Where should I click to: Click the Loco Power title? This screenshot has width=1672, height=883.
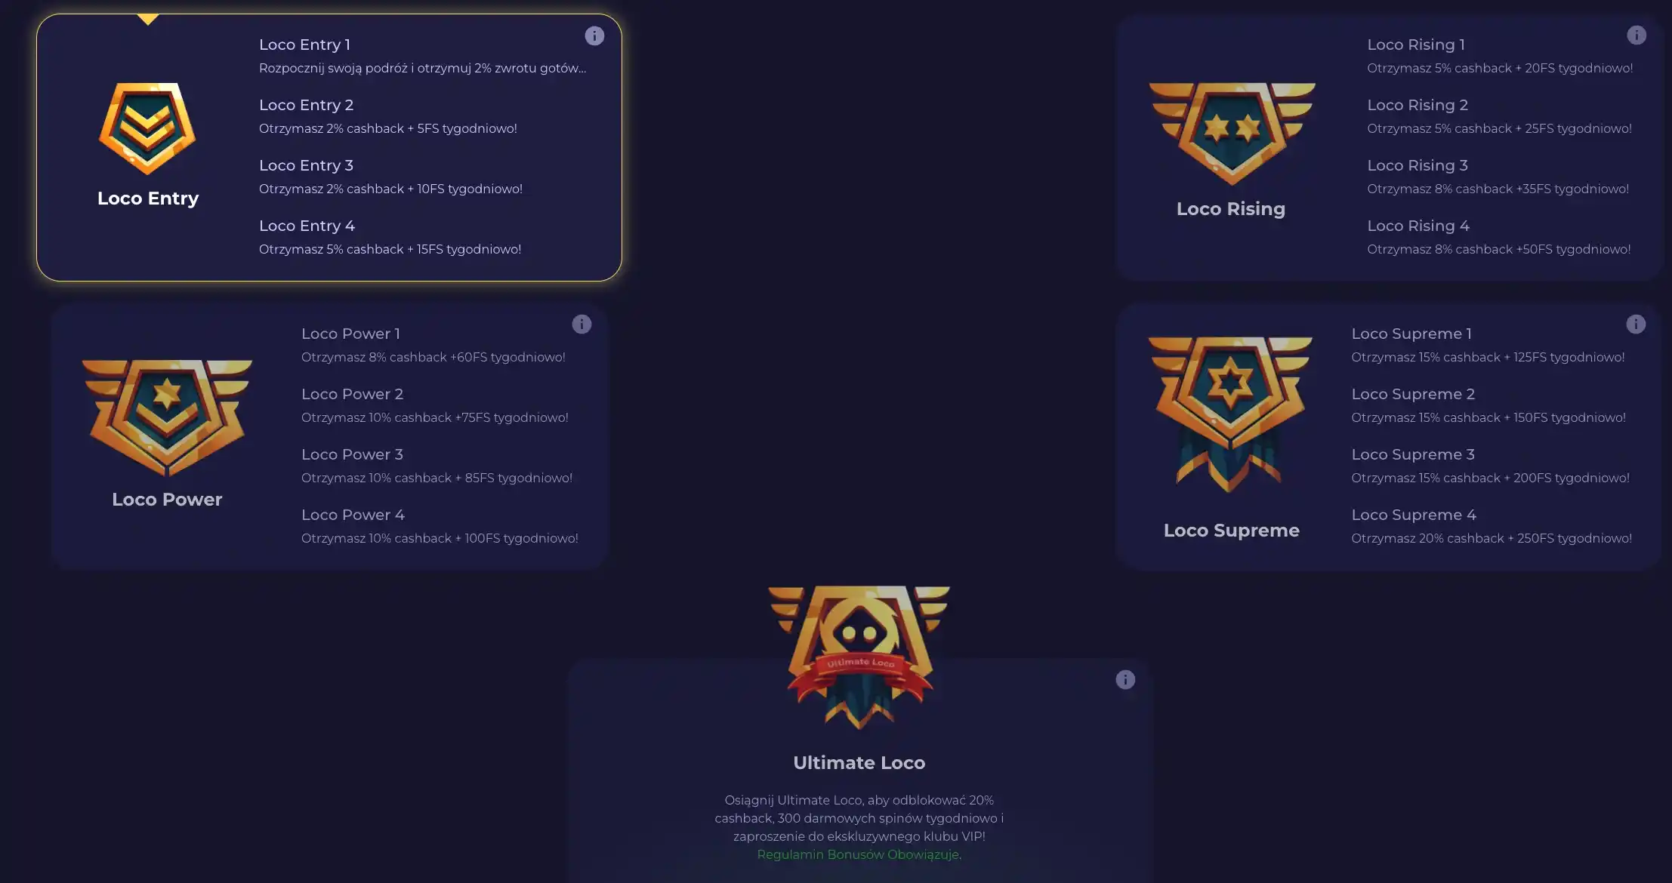(x=167, y=500)
